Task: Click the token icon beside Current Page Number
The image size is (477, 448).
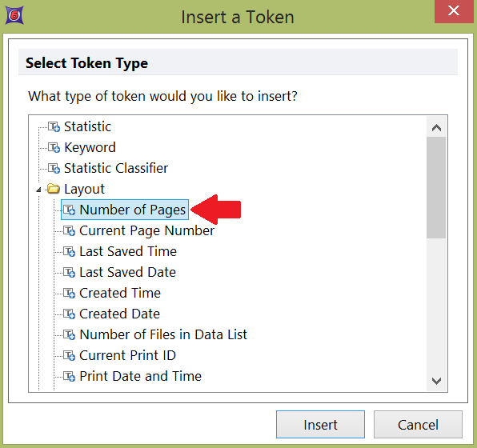Action: [x=69, y=231]
